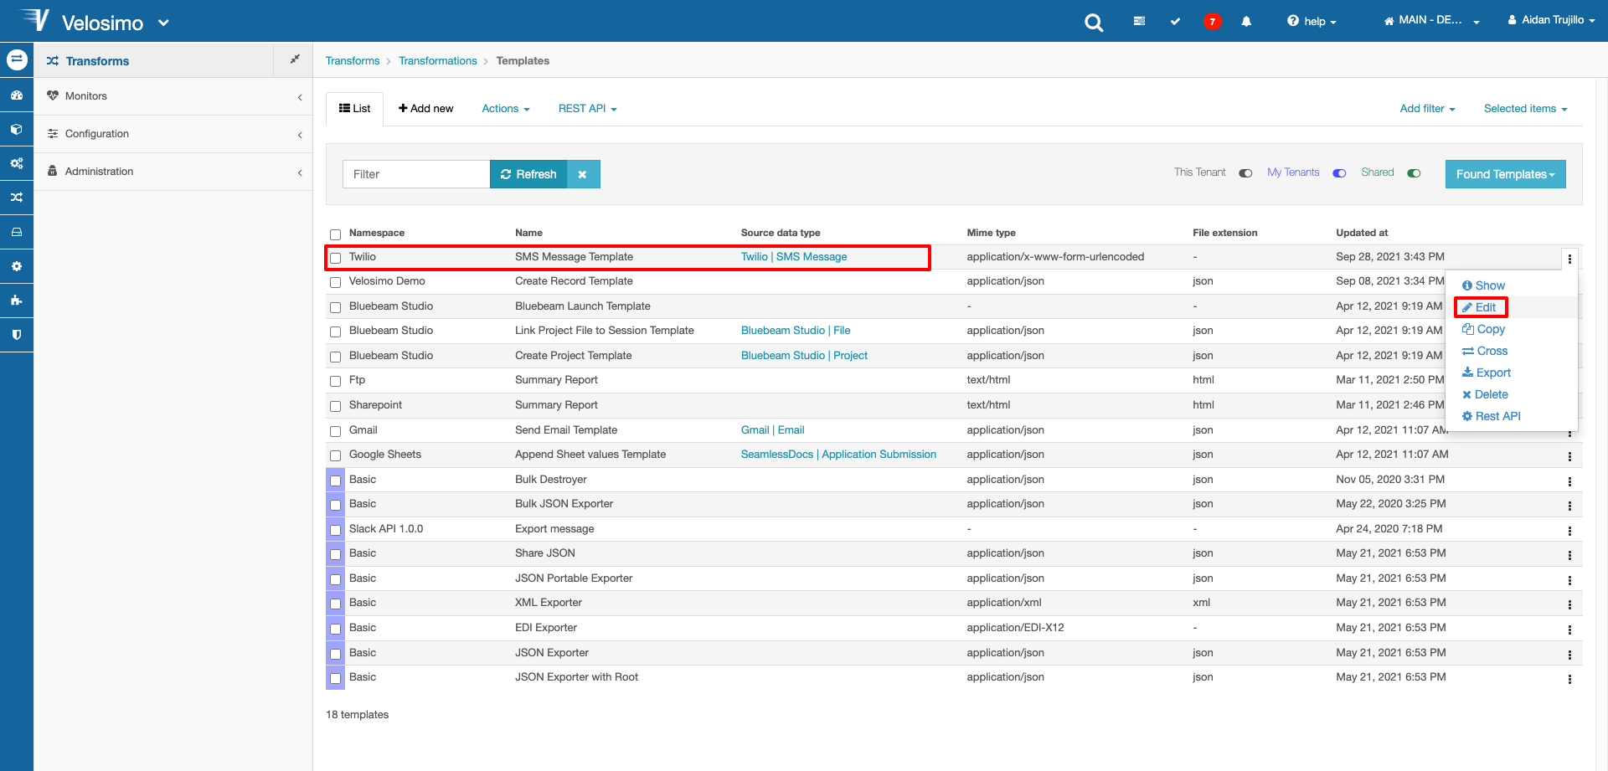Check the Slack API 1.0.0 row checkbox
1608x771 pixels.
click(335, 530)
